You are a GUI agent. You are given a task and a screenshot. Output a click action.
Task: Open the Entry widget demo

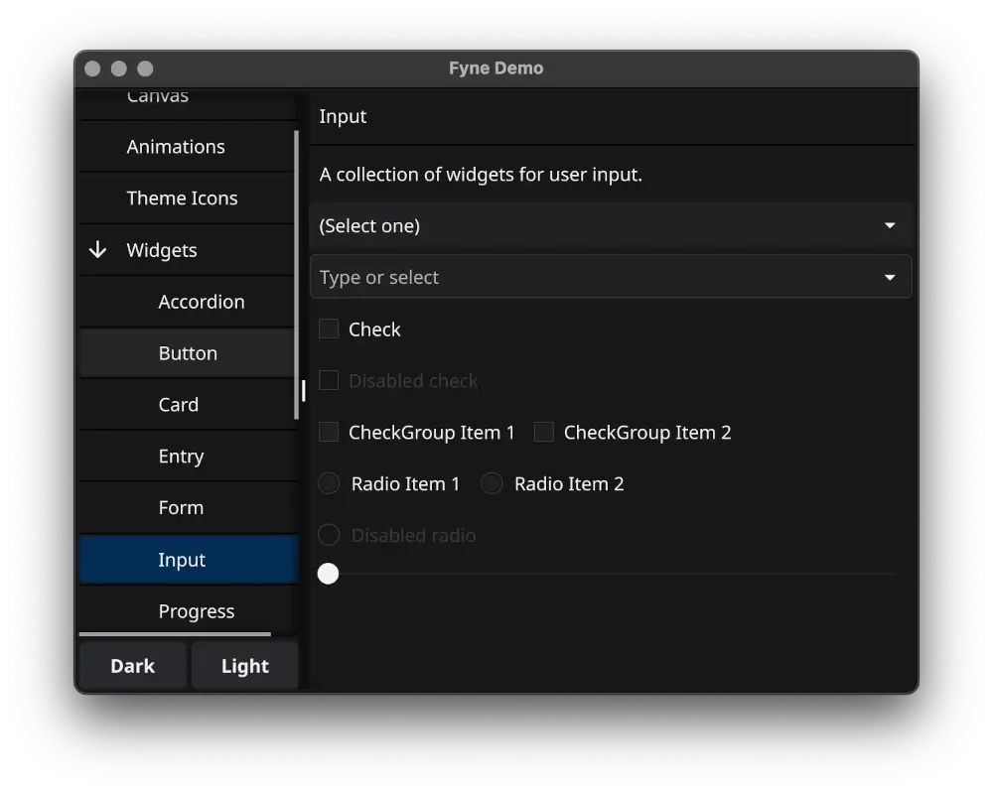[x=181, y=457]
